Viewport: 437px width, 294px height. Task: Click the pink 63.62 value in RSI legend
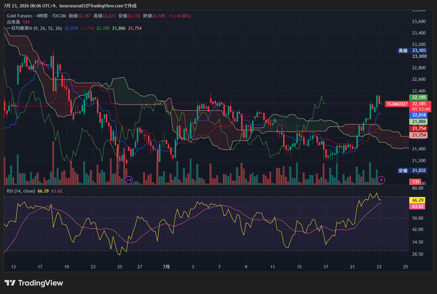[x=56, y=191]
